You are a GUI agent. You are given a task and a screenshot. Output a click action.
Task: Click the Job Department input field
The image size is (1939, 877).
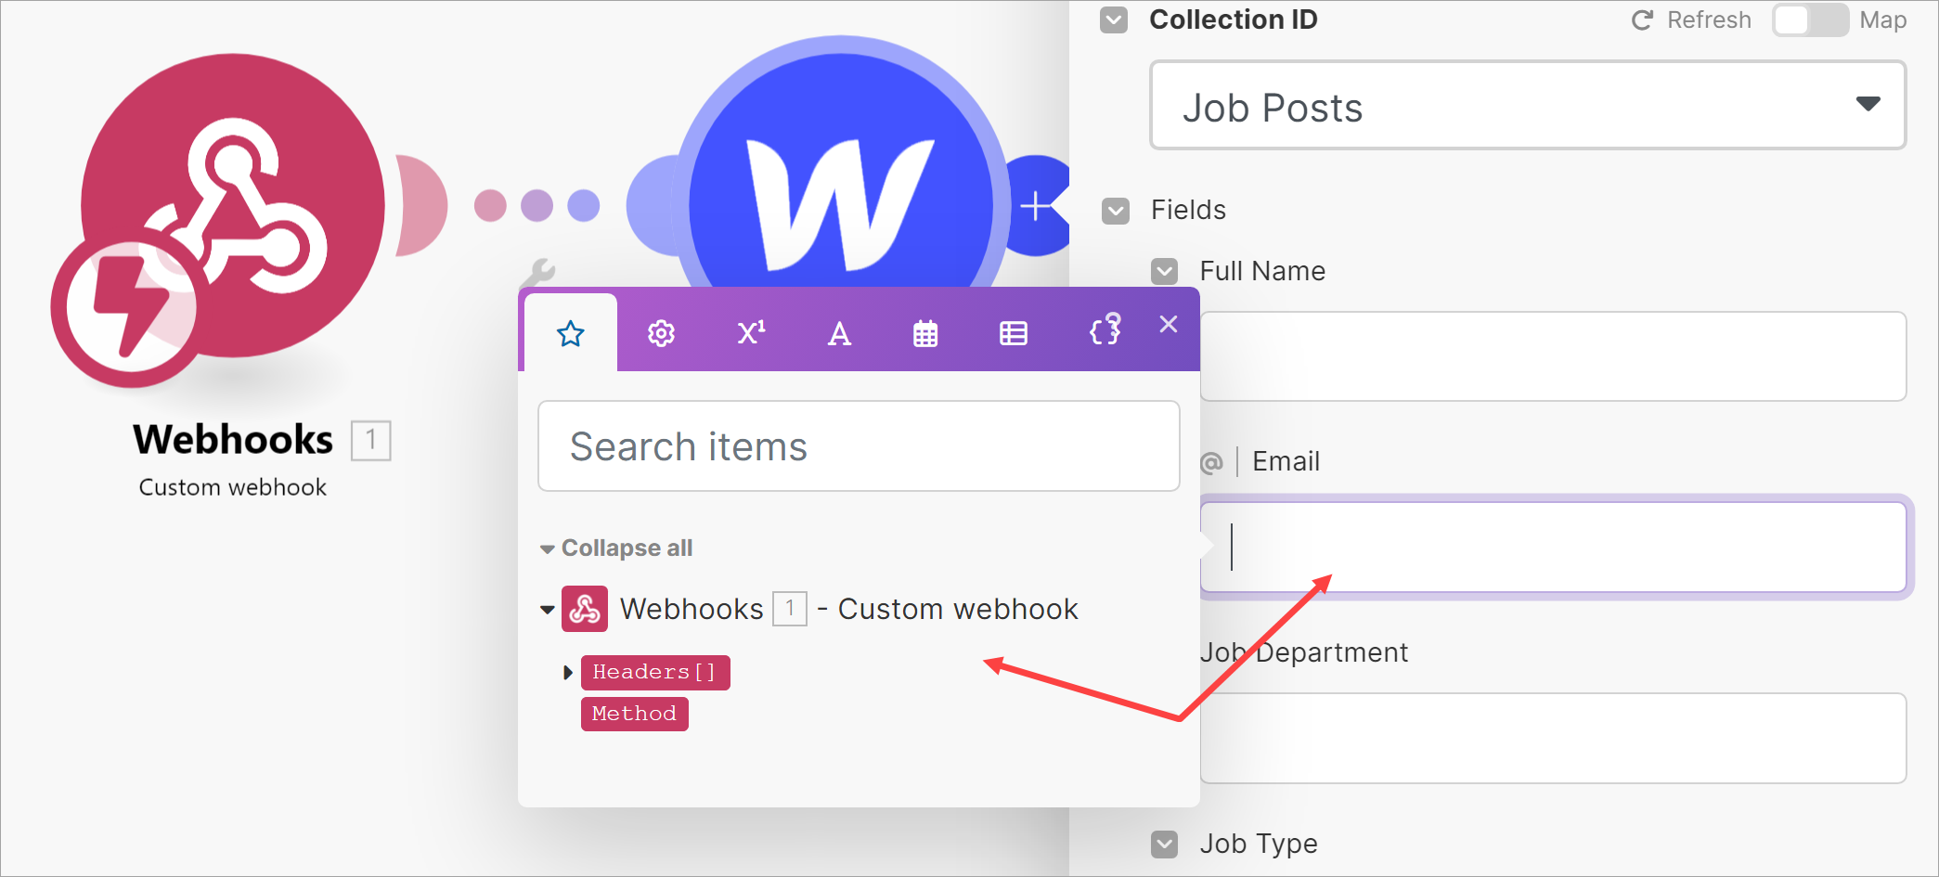coord(1553,738)
